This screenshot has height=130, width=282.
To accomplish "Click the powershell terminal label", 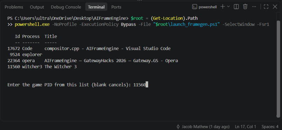I will point(208,7).
